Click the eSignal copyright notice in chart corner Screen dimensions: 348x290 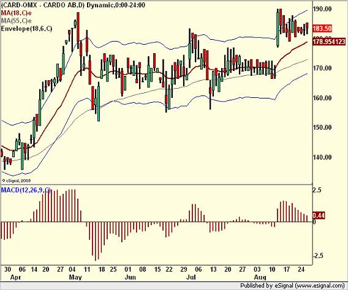[16, 180]
